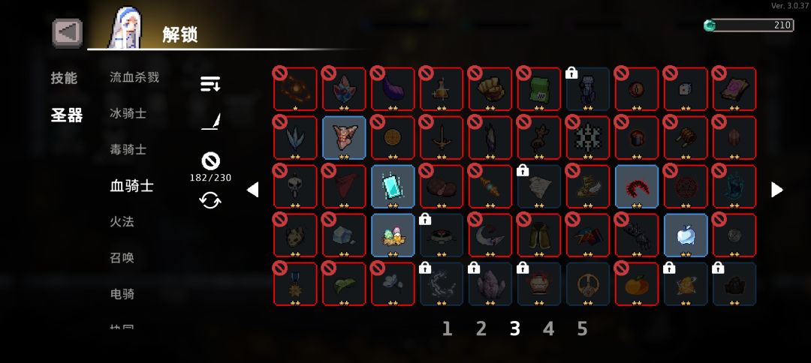Select the feather quill edit icon
Screen dimensions: 811x363
click(x=210, y=121)
